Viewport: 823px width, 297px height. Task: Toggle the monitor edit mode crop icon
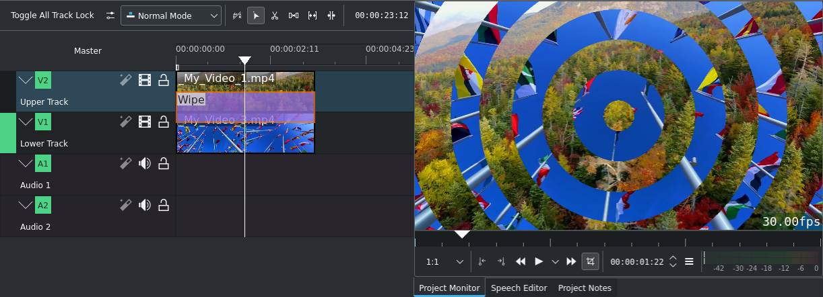point(591,261)
